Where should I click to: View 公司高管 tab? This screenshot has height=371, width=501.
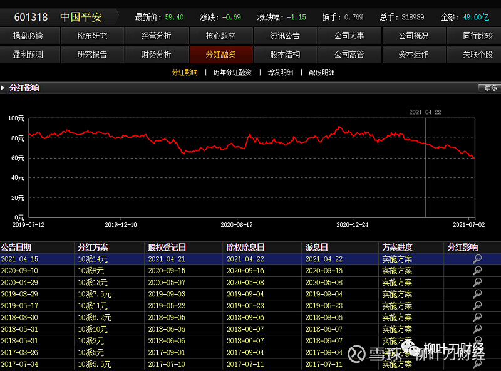click(349, 55)
